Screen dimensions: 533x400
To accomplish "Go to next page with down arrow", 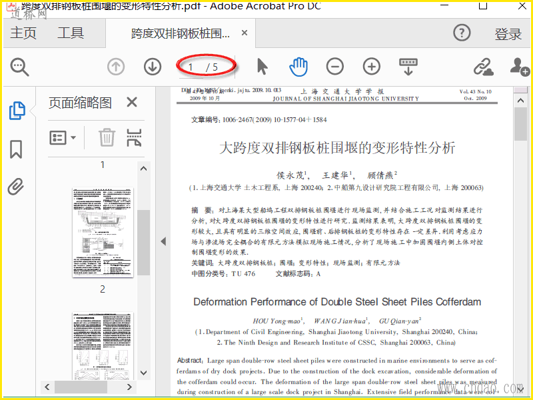I will tap(153, 67).
